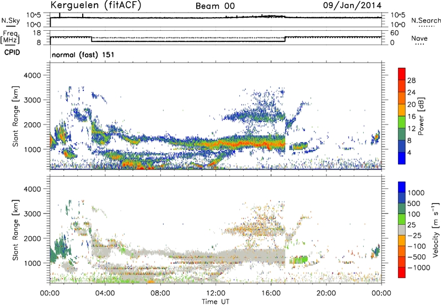Click the 'Time UT' axis label
The image size is (441, 305).
coord(216,302)
